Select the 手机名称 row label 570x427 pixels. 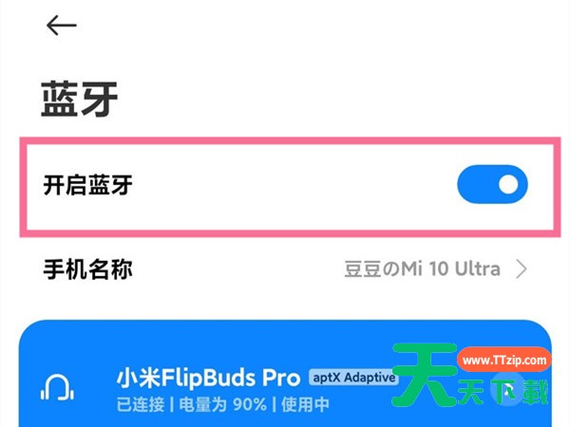pyautogui.click(x=87, y=269)
